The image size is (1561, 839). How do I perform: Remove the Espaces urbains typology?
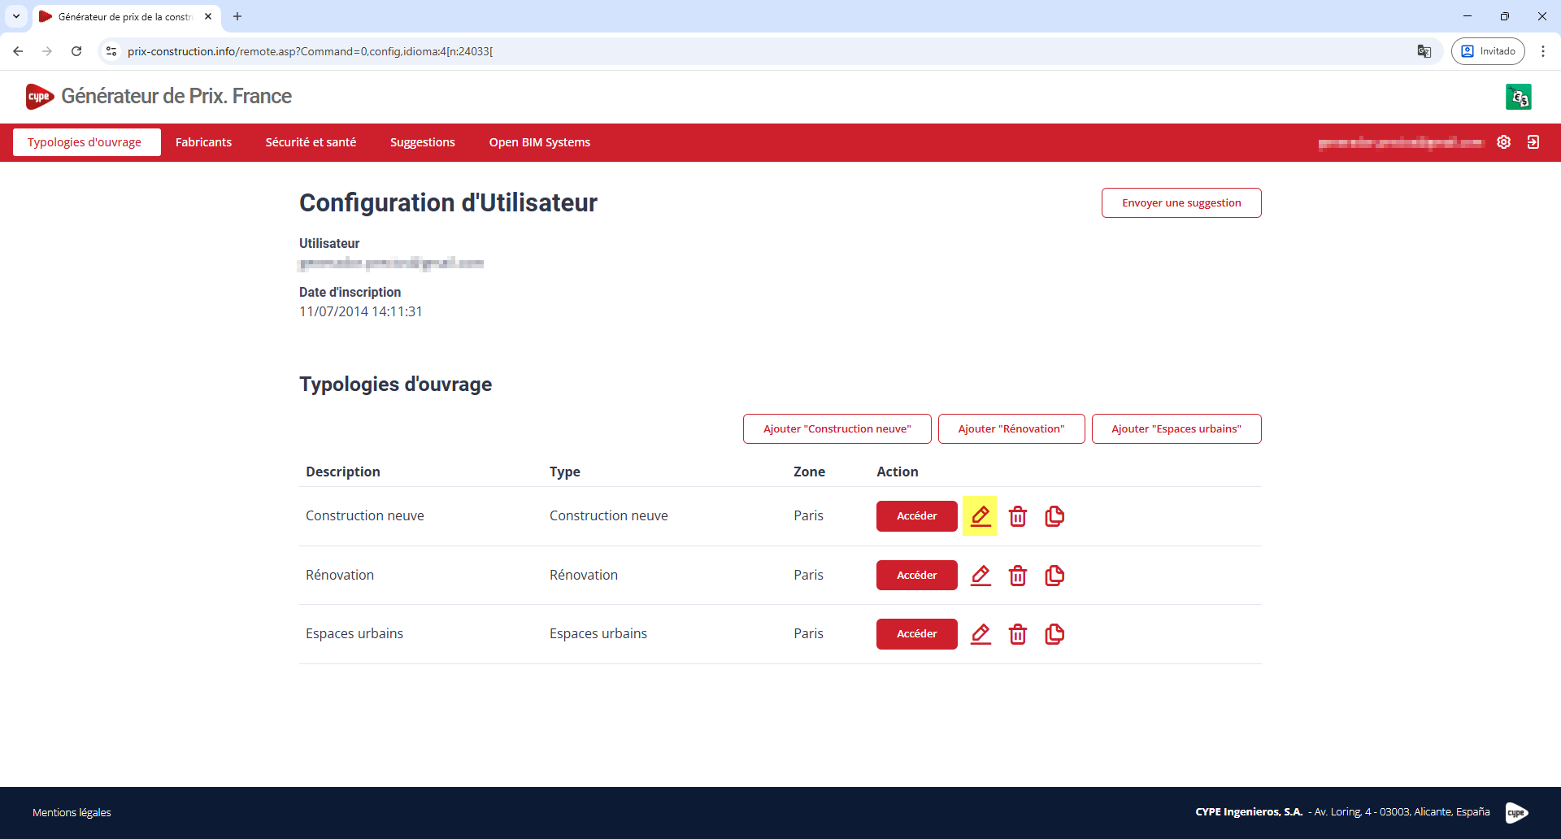pos(1017,634)
